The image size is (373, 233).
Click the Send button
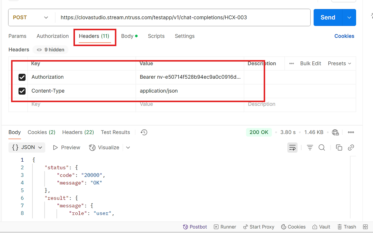click(x=328, y=17)
